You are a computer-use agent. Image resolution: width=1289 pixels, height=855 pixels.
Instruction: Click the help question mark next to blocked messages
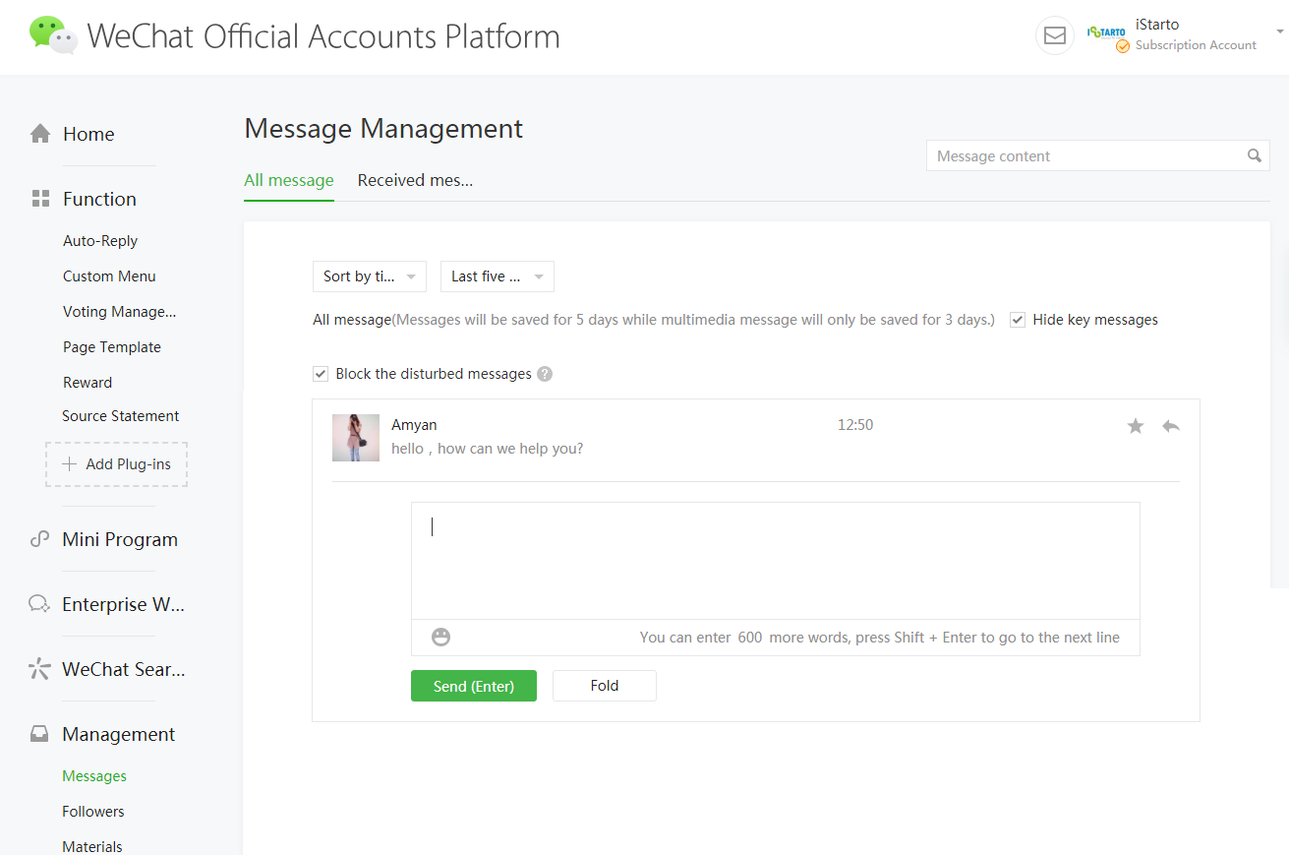(x=544, y=374)
